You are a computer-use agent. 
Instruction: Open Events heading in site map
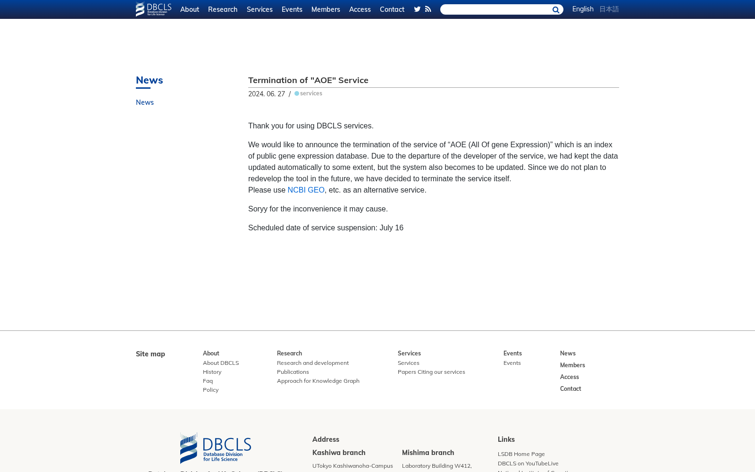coord(512,353)
